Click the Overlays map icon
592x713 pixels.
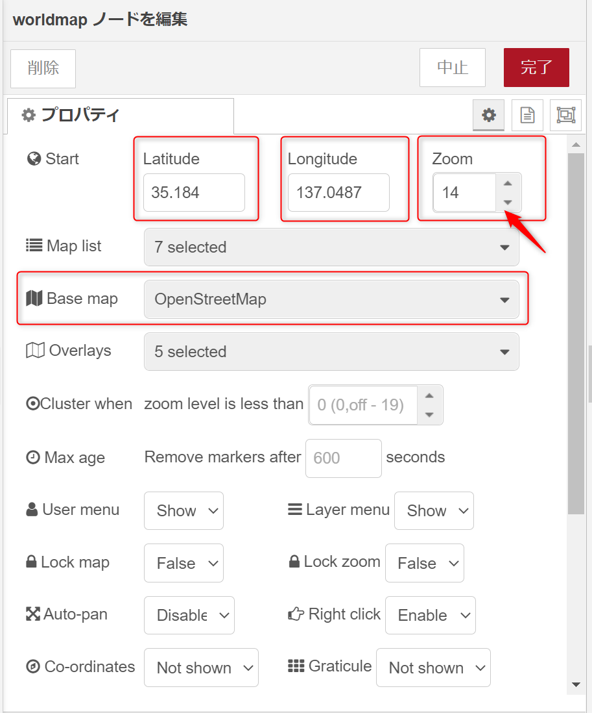pos(35,351)
